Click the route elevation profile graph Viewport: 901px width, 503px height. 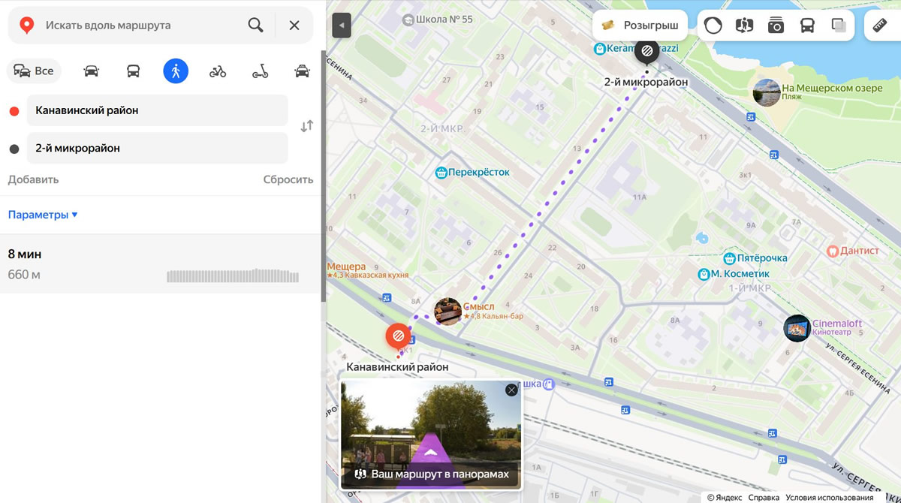pos(232,276)
